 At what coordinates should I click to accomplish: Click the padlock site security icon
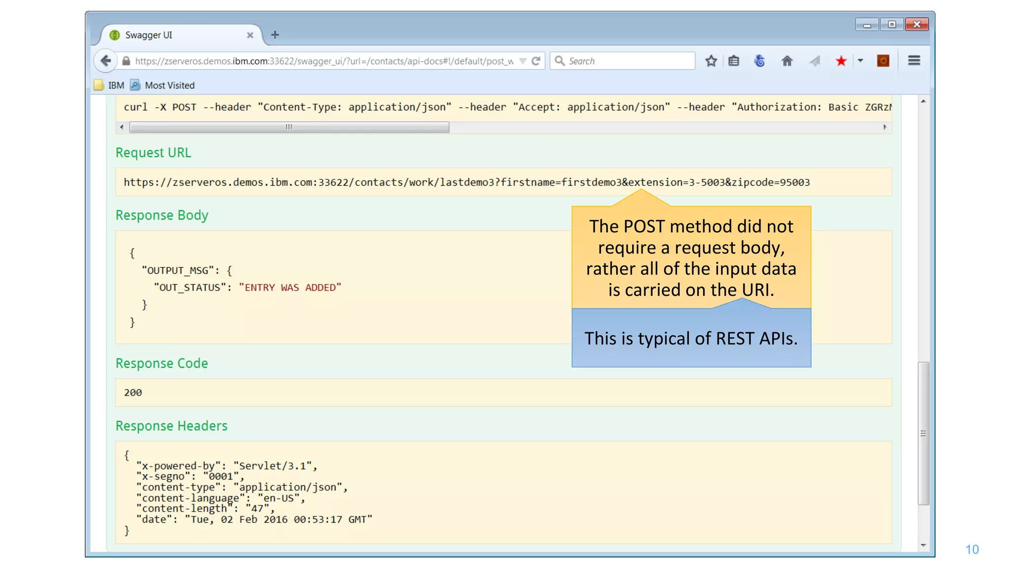click(126, 61)
